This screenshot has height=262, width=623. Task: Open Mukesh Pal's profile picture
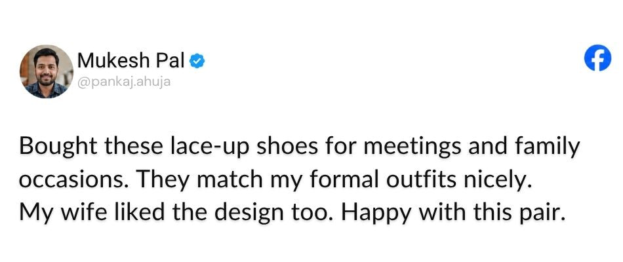coord(47,71)
